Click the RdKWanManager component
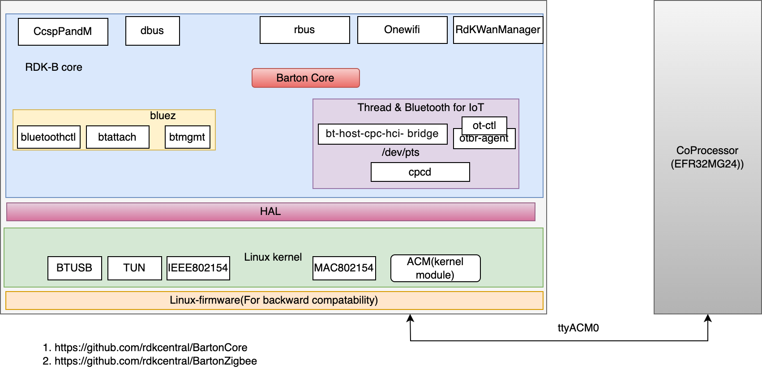 click(x=498, y=30)
